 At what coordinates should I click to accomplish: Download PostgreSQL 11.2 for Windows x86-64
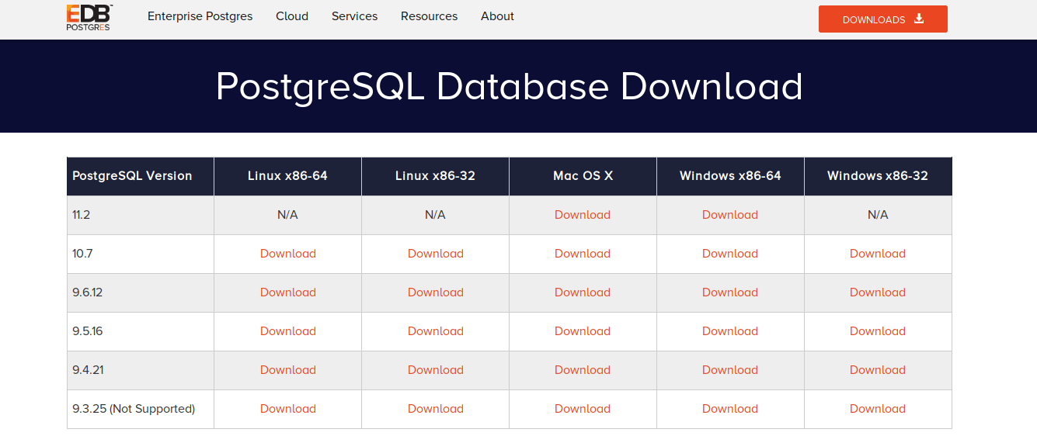coord(730,215)
